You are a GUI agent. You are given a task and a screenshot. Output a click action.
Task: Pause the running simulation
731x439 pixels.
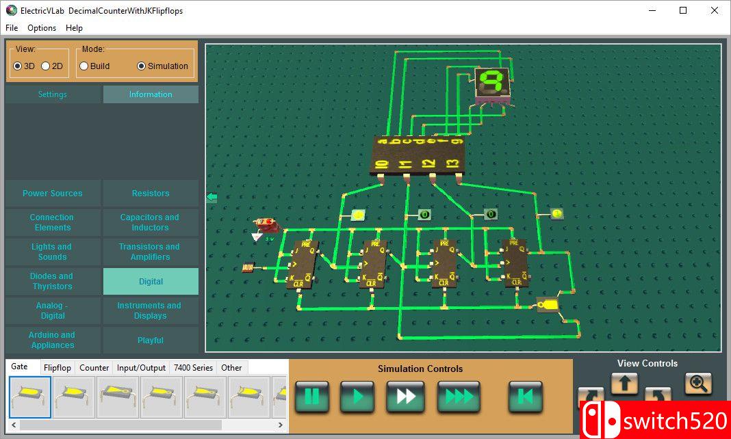tap(312, 397)
